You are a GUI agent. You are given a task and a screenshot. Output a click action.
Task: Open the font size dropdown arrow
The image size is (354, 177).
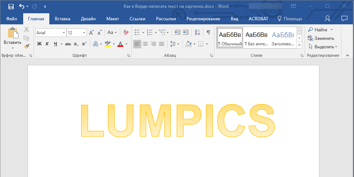point(84,33)
